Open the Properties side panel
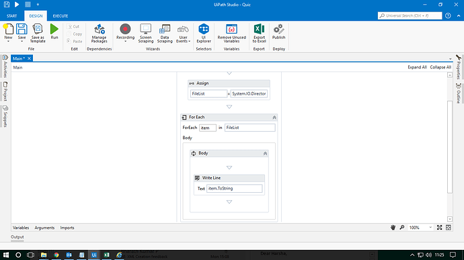The image size is (464, 260). [459, 67]
